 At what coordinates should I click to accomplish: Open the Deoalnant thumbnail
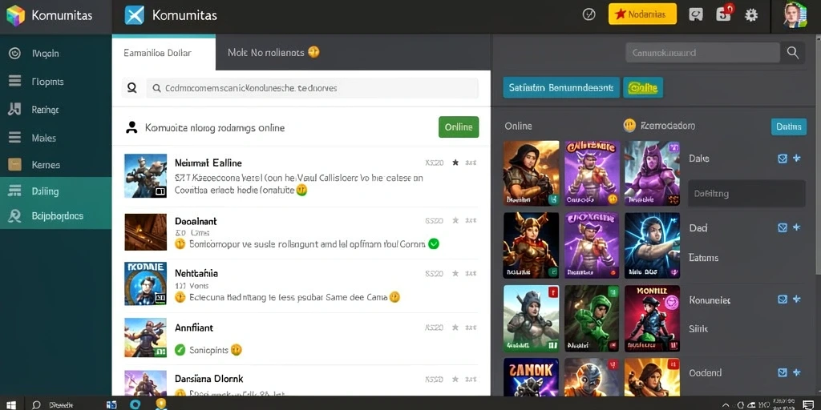coord(146,231)
